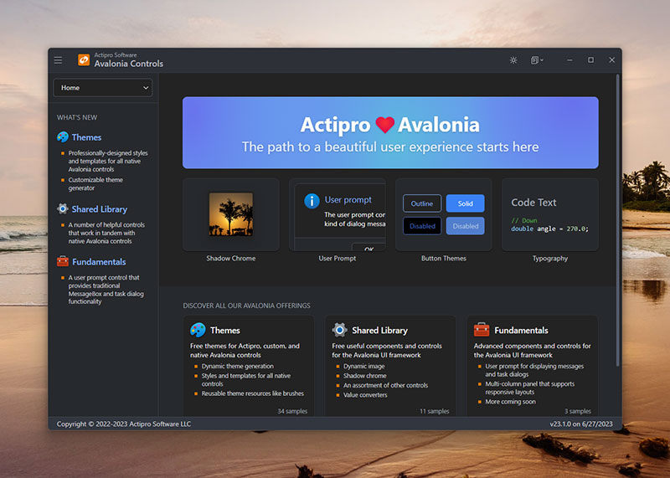The image size is (670, 478).
Task: Click 'DISCOVER ALL OUR AVALONIA OFFERINGS' heading
Action: pos(246,306)
